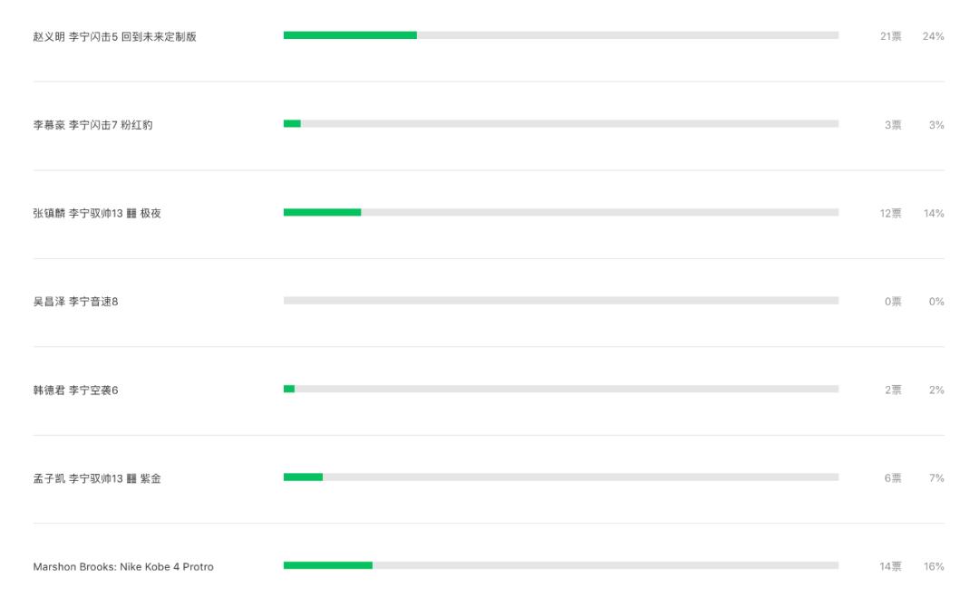Select 吴昌泽 李宁音速8 option label
This screenshot has width=979, height=607.
75,302
